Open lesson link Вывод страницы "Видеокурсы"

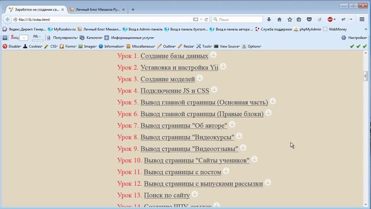(x=187, y=137)
